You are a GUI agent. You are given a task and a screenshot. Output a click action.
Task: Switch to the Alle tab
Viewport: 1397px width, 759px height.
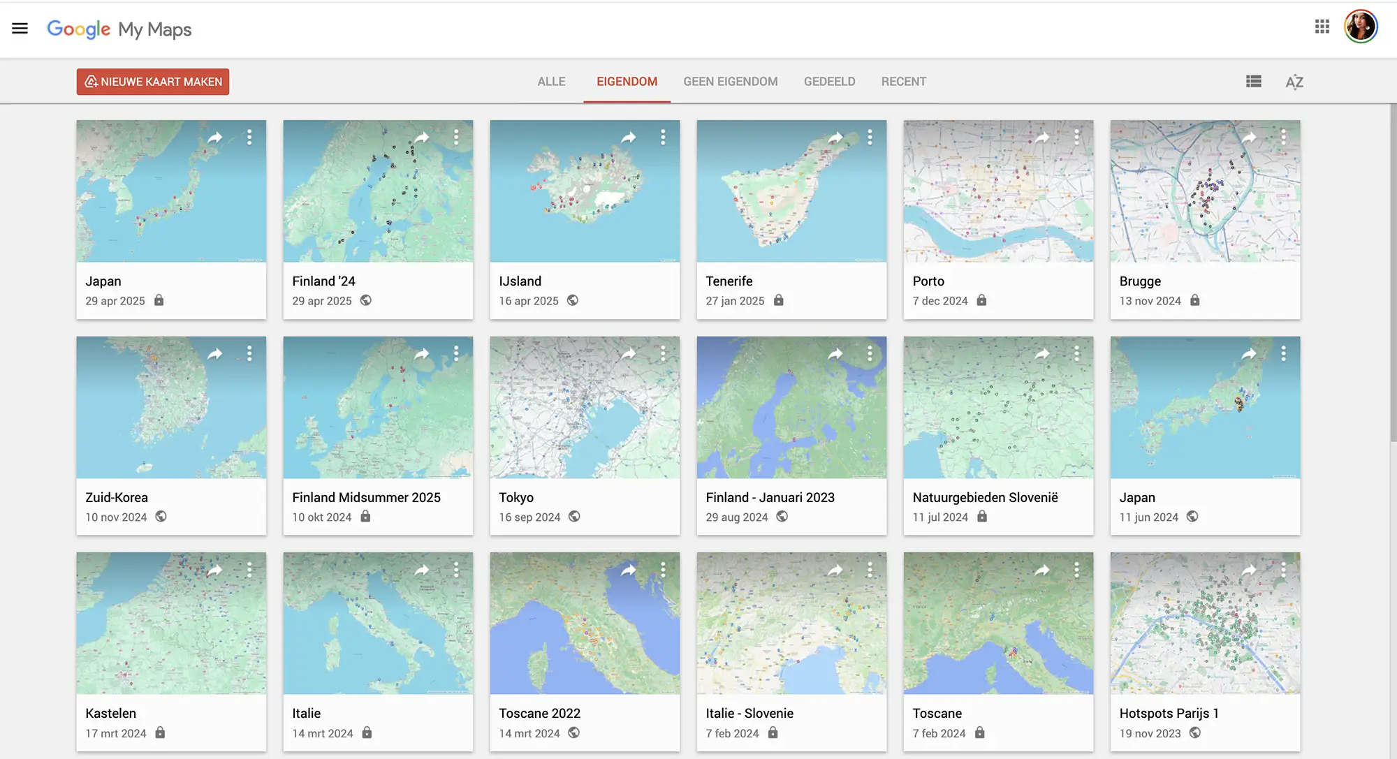pyautogui.click(x=551, y=82)
